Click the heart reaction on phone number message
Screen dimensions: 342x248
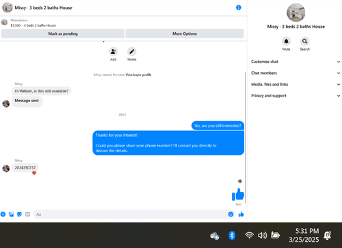click(x=34, y=173)
